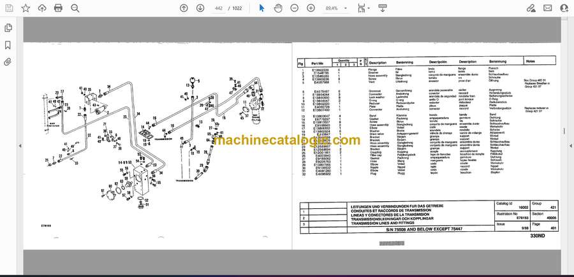Upload the file to cloud storage
This screenshot has height=277, width=574.
(x=42, y=8)
